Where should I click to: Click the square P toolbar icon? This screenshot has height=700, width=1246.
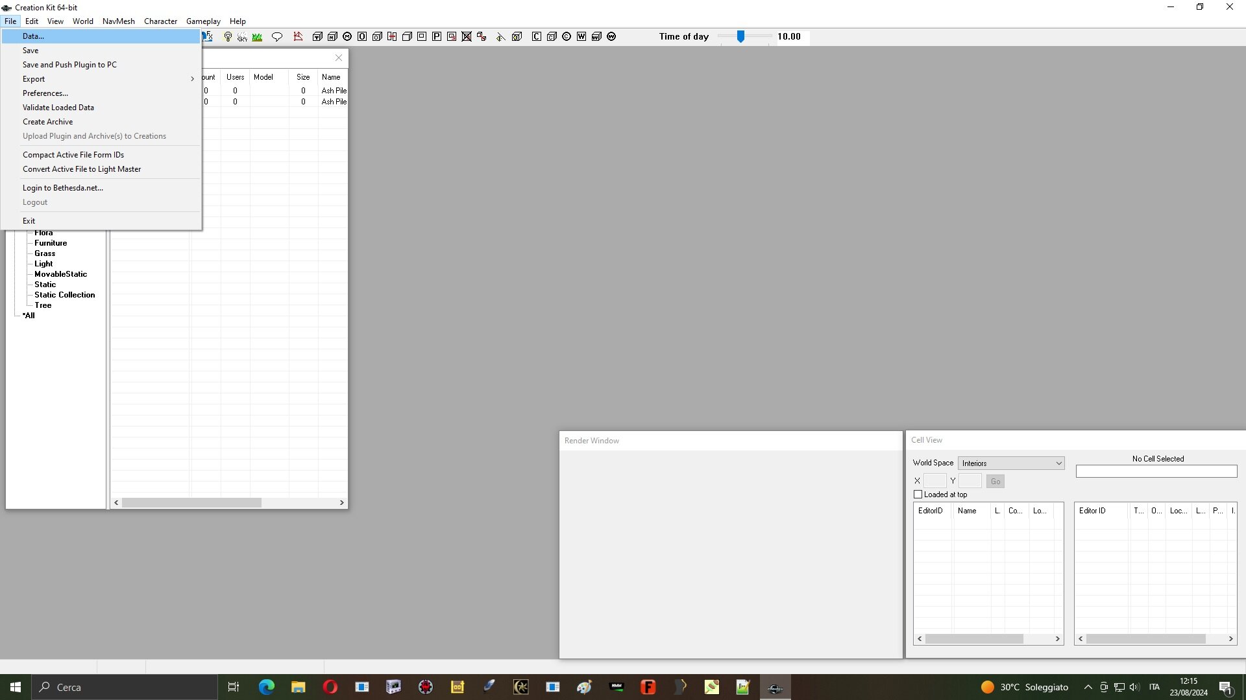[x=437, y=37]
